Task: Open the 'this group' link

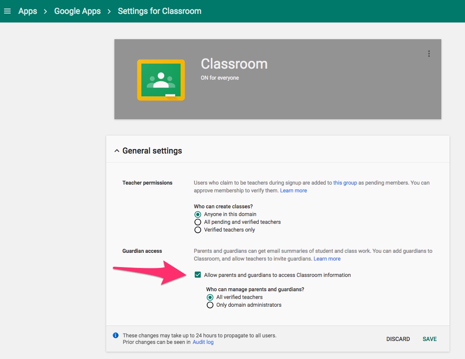Action: pos(345,183)
